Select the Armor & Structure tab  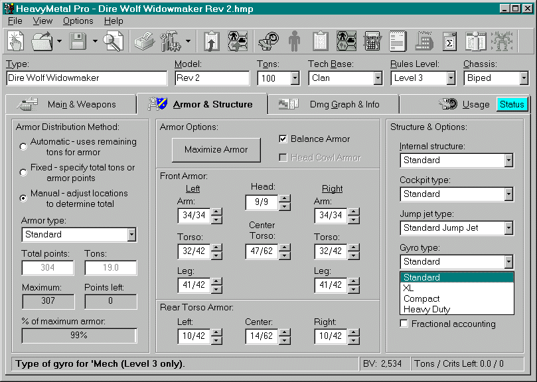pos(202,103)
